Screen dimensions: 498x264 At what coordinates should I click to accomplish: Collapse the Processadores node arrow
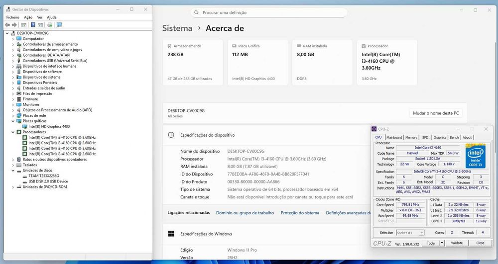coord(13,132)
